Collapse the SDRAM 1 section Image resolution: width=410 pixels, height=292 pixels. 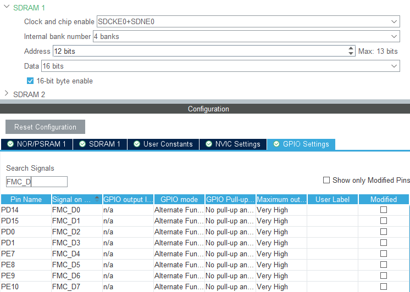pos(7,7)
